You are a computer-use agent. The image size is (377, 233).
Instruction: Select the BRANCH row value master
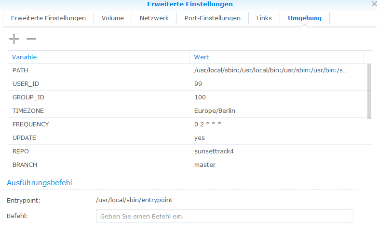[205, 165]
